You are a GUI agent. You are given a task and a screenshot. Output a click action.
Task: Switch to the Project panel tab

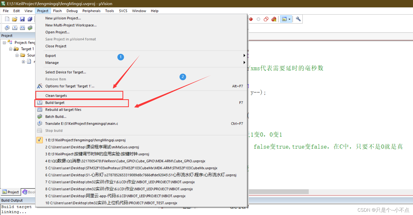pyautogui.click(x=11, y=192)
